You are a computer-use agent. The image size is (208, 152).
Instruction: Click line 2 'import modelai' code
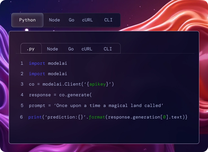pyautogui.click(x=48, y=74)
